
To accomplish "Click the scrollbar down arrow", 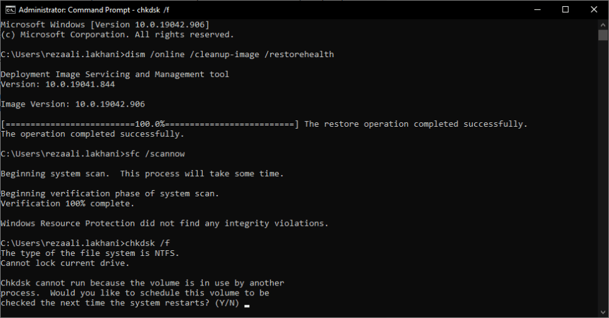I will pos(603,312).
